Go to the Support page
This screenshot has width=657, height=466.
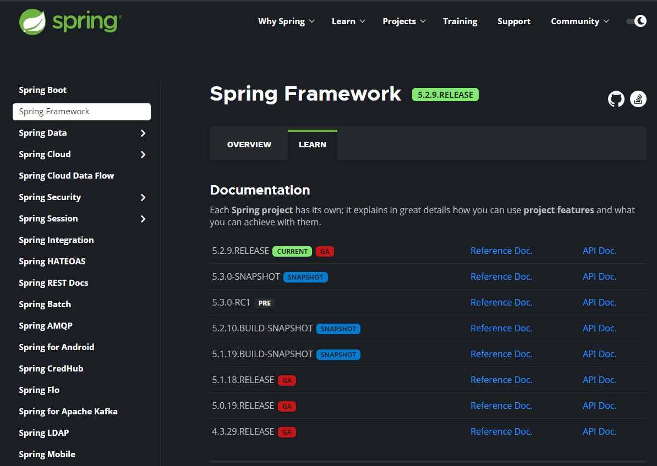[514, 21]
